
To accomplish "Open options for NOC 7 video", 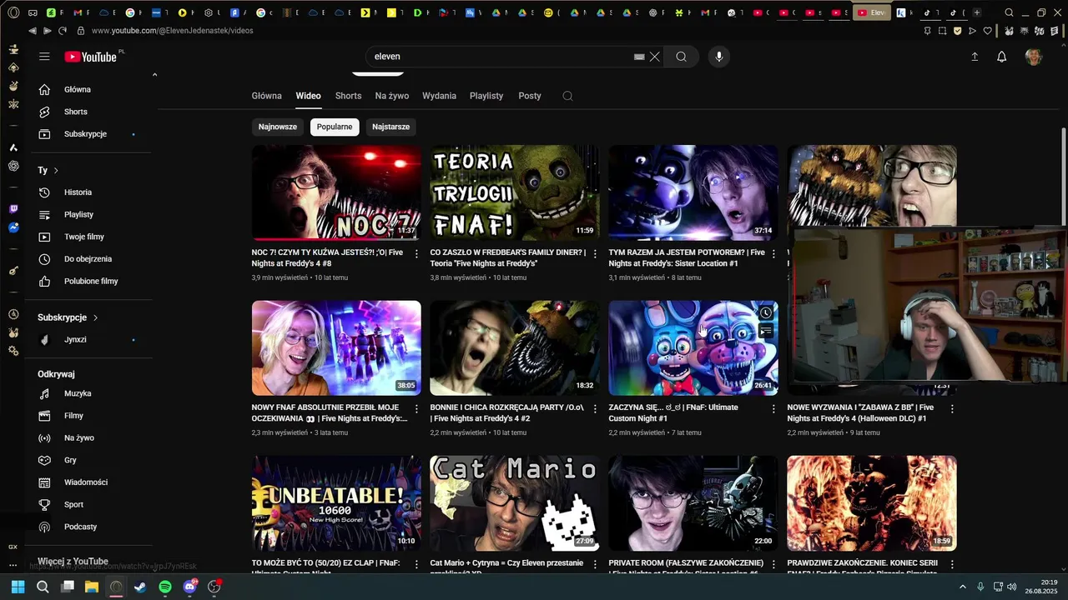I will pos(416,253).
